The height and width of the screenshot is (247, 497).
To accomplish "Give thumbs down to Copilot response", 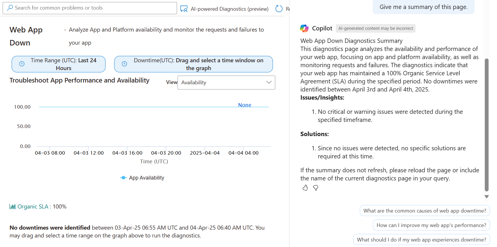I will coord(316,188).
